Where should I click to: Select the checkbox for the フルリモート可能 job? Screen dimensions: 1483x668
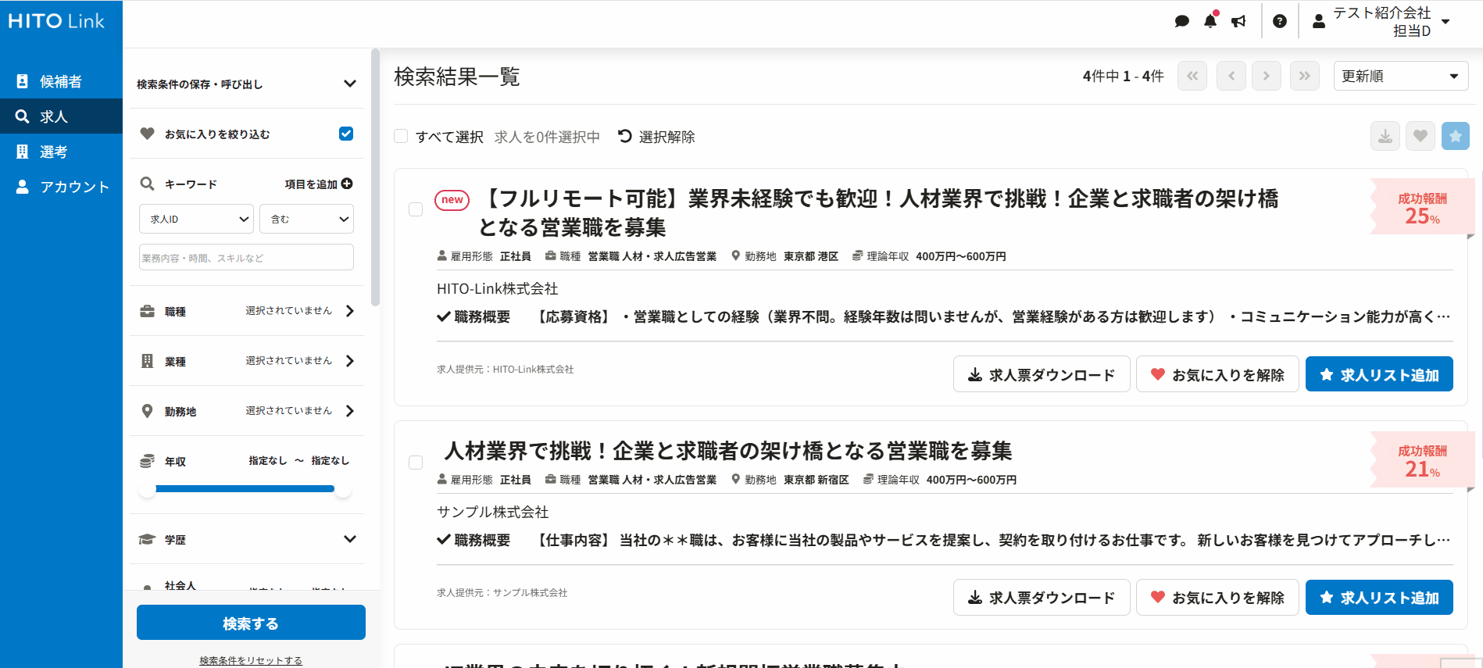pyautogui.click(x=416, y=209)
